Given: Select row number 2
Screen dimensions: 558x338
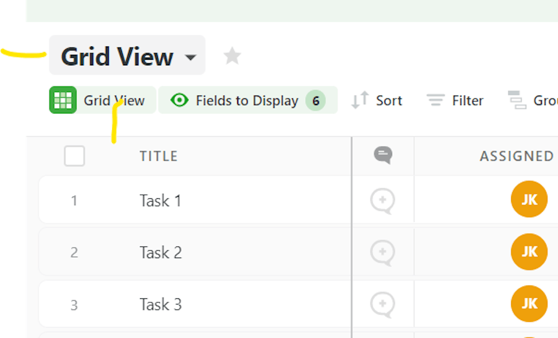Looking at the screenshot, I should [x=74, y=253].
